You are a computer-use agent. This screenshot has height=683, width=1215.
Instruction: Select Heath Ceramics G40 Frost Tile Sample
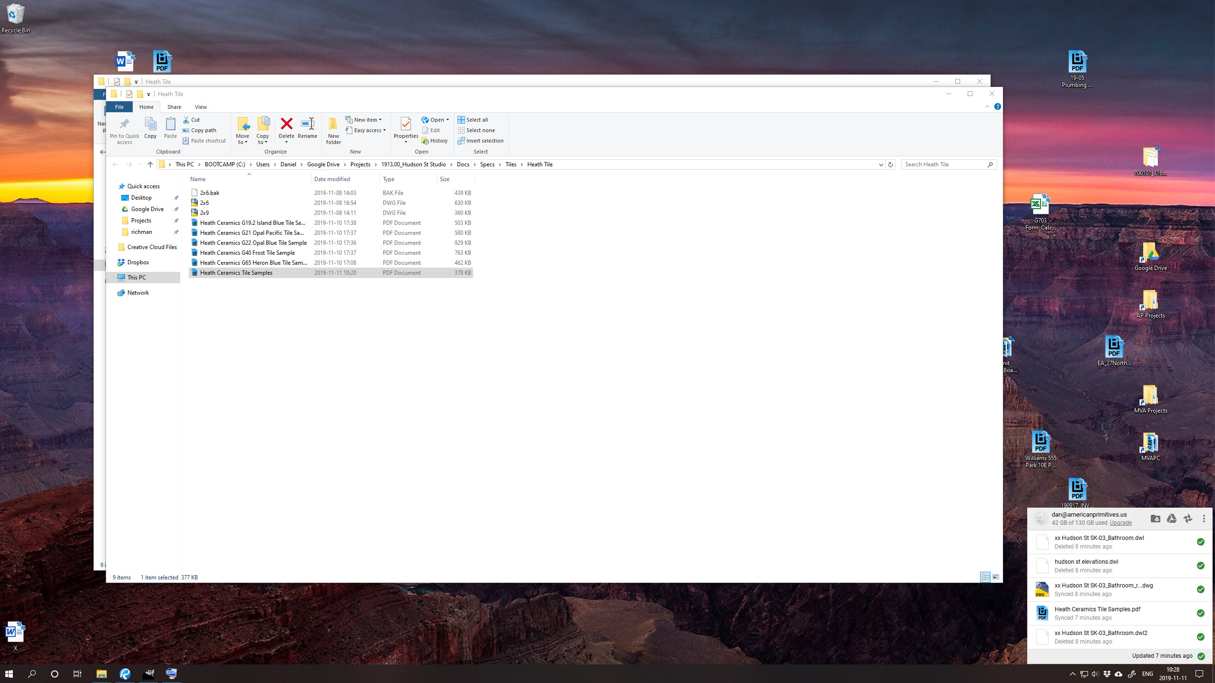(331, 253)
